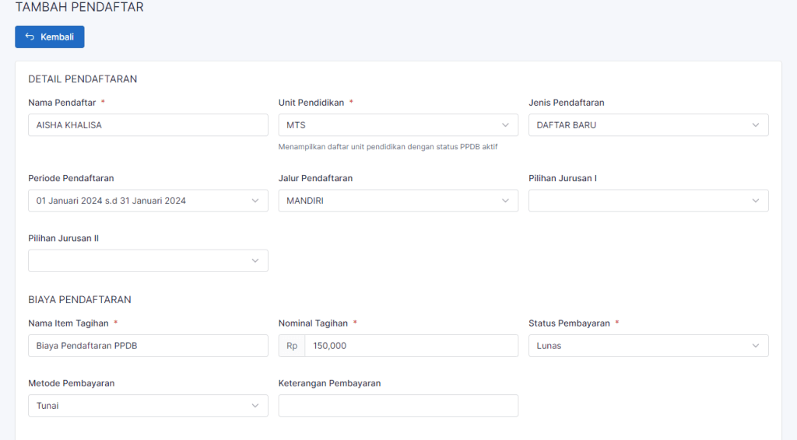Click the chevron arrow in Pilihan Jurusan II
Viewport: 797px width, 440px height.
coord(255,261)
